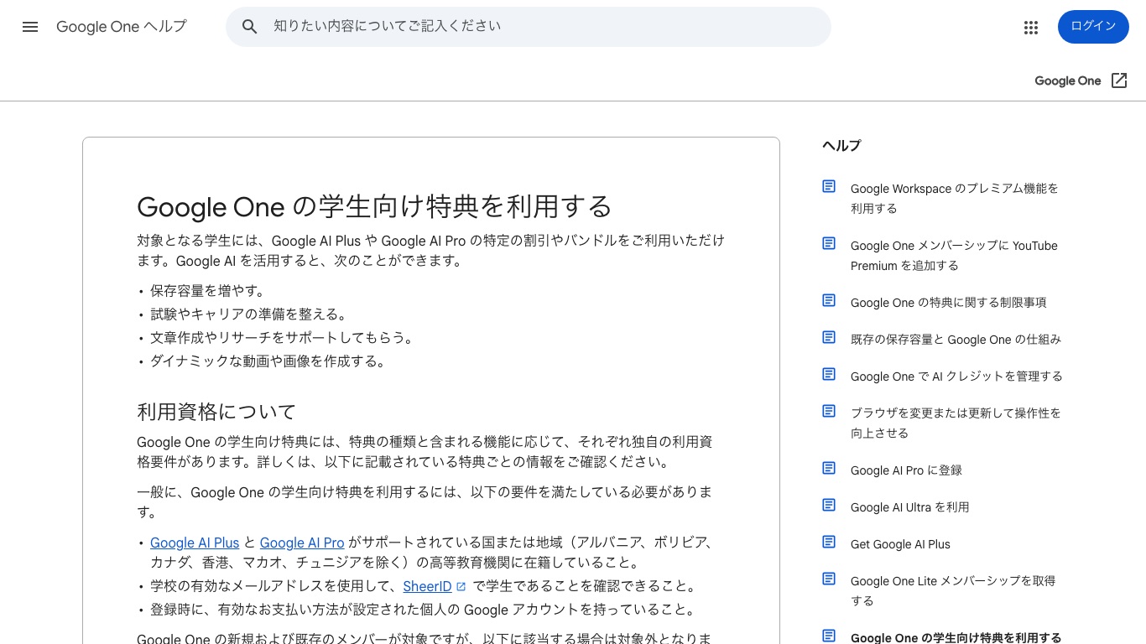The width and height of the screenshot is (1146, 644).
Task: Click article icon beside Google One の学生向け特典を利用する
Action: (x=829, y=636)
